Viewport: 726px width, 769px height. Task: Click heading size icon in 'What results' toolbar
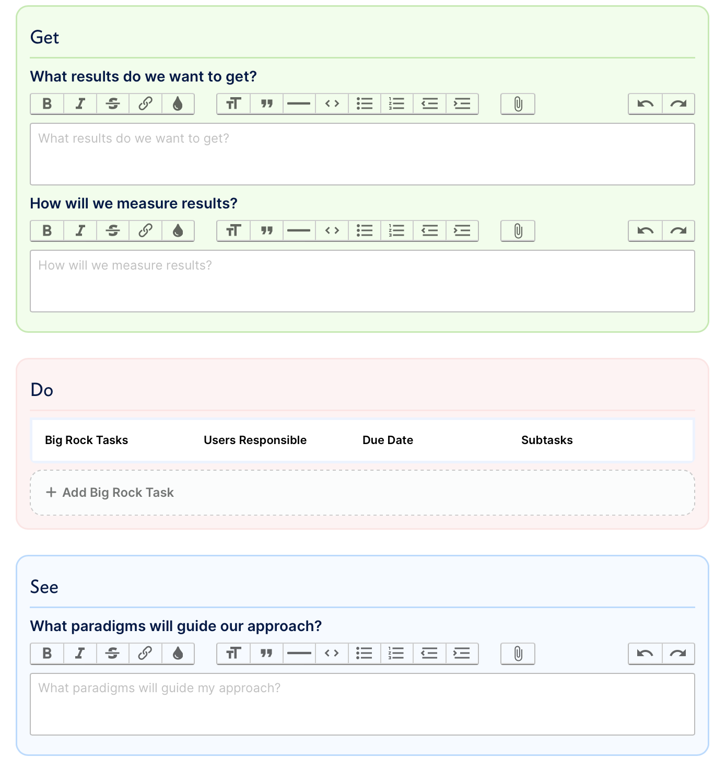(233, 104)
